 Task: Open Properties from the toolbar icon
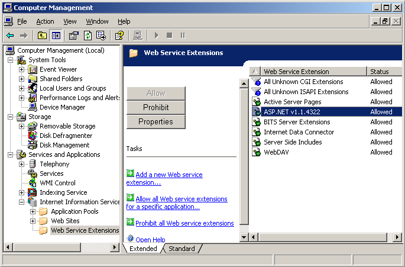[x=74, y=36]
